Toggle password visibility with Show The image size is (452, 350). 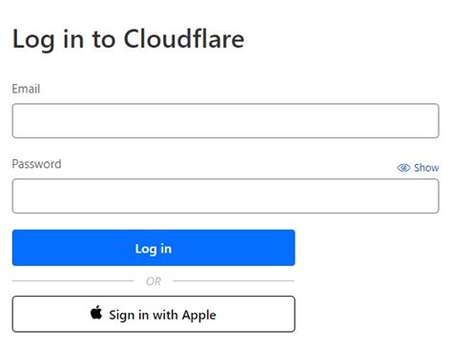pyautogui.click(x=418, y=168)
